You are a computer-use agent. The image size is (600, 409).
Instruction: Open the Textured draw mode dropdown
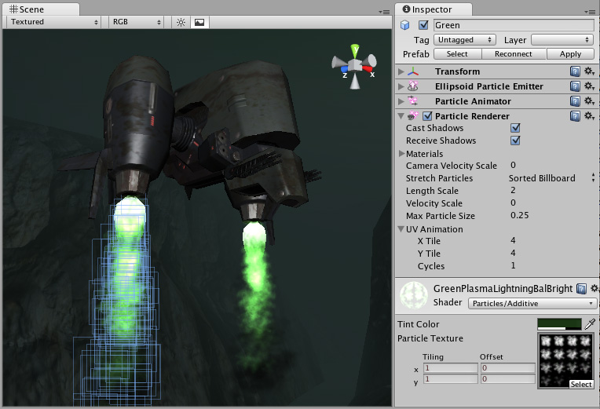click(x=54, y=22)
